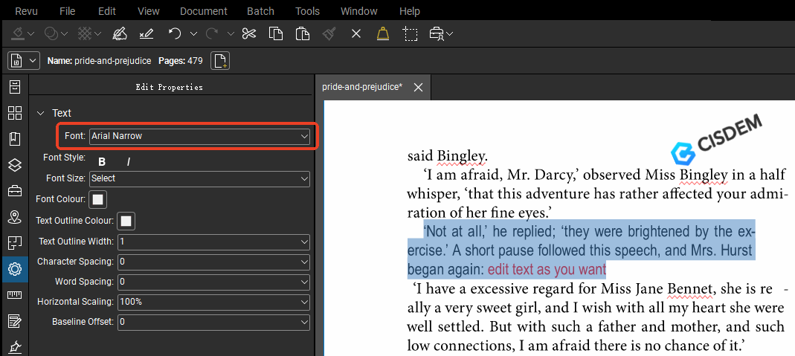Expand the fill color dropdown arrow

[31, 34]
